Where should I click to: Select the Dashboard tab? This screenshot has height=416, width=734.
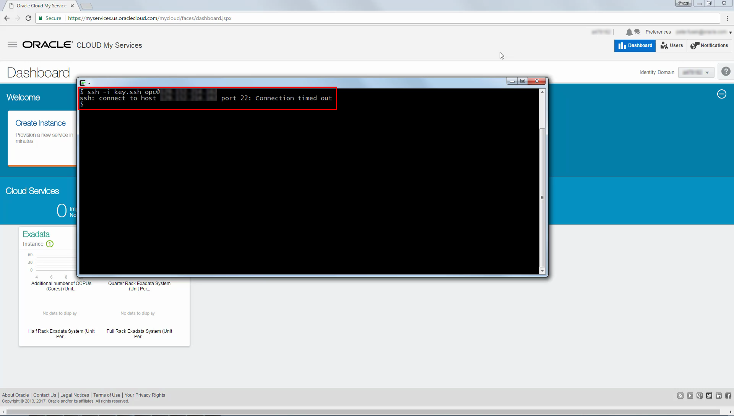coord(635,45)
